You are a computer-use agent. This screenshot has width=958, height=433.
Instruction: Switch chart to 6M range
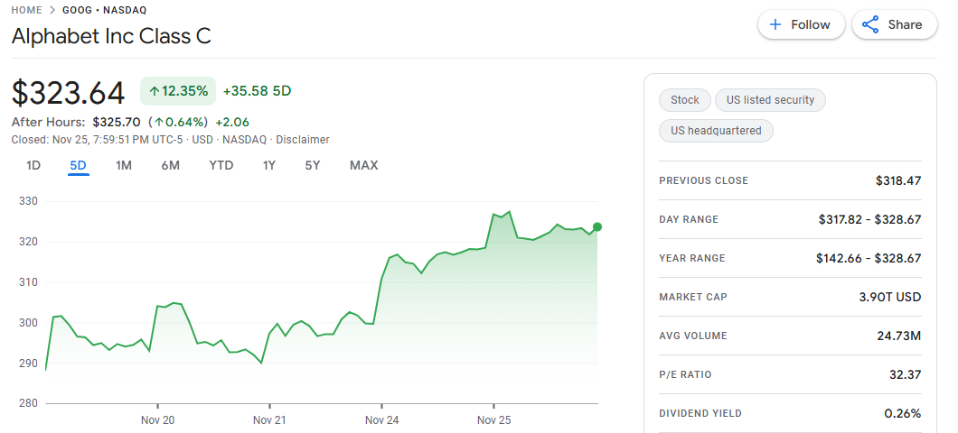pos(171,165)
